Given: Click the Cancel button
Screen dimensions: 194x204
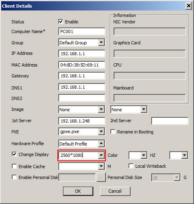Looking at the screenshot, I should coord(115,191).
